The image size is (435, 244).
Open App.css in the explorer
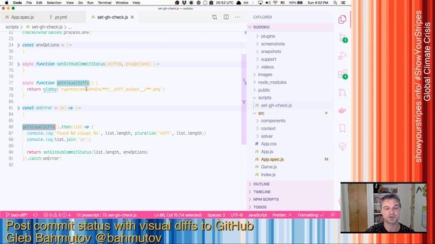(x=268, y=144)
